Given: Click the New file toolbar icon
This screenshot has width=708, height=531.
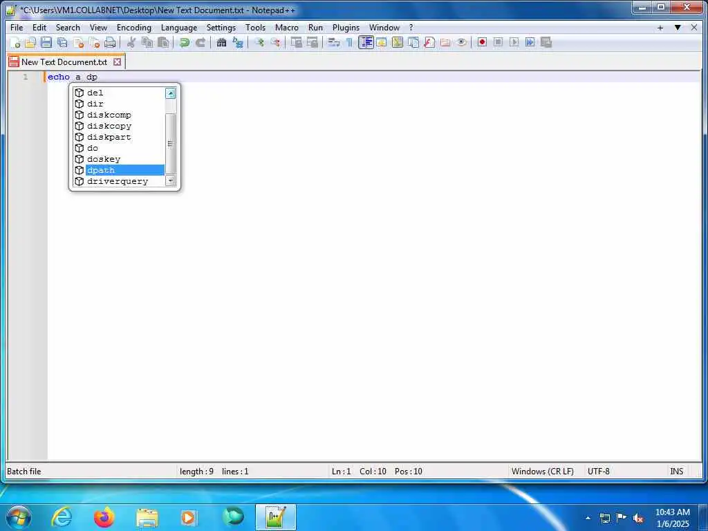Looking at the screenshot, I should (x=15, y=42).
